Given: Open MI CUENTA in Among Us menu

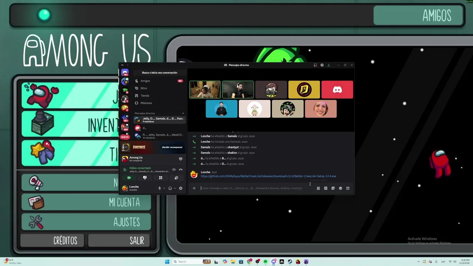Looking at the screenshot, I should pos(86,202).
